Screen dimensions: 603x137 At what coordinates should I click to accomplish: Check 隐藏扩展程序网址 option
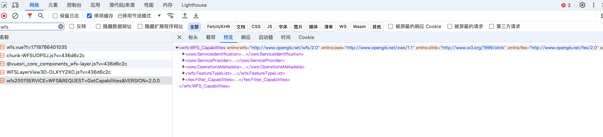140,27
